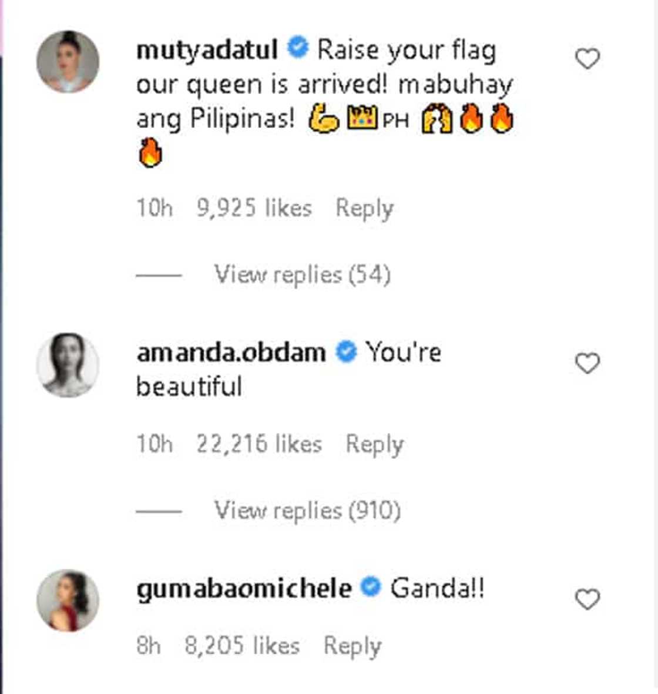Reply to amanda.obdam's comment
The height and width of the screenshot is (694, 658).
[374, 444]
